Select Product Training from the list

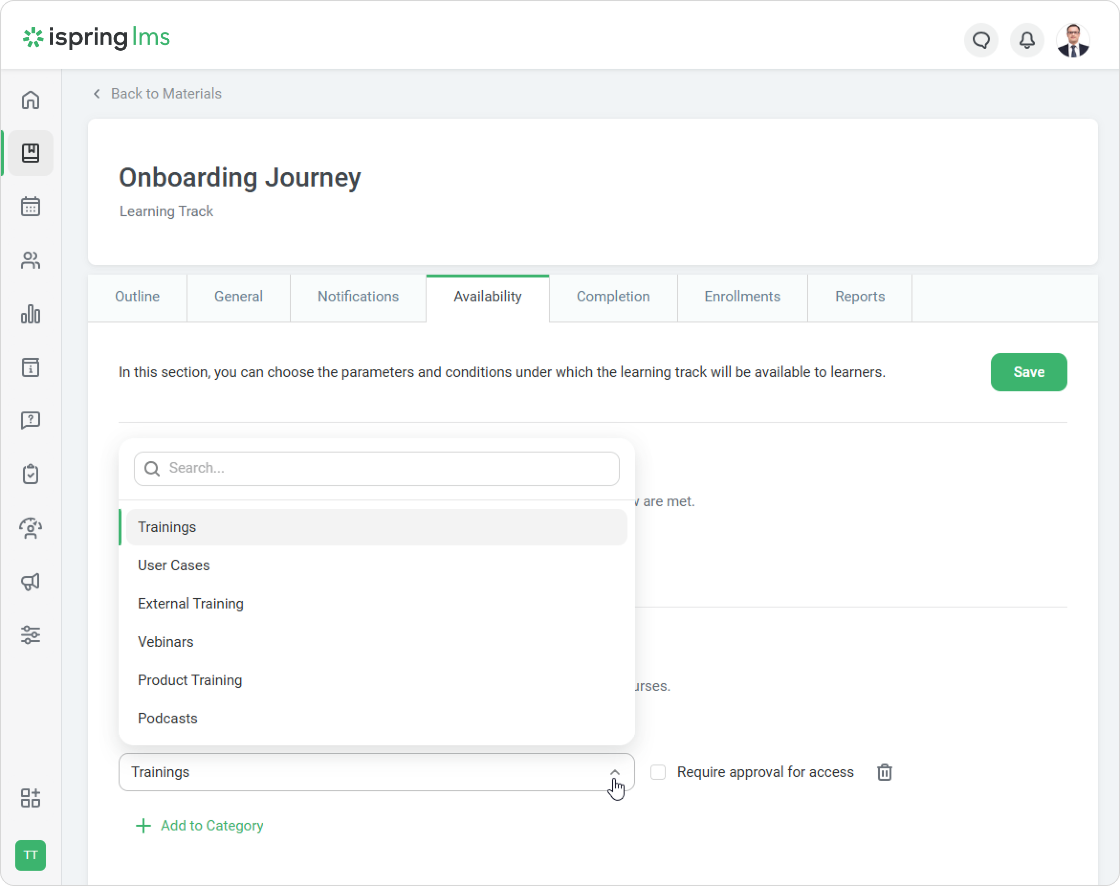(x=190, y=680)
